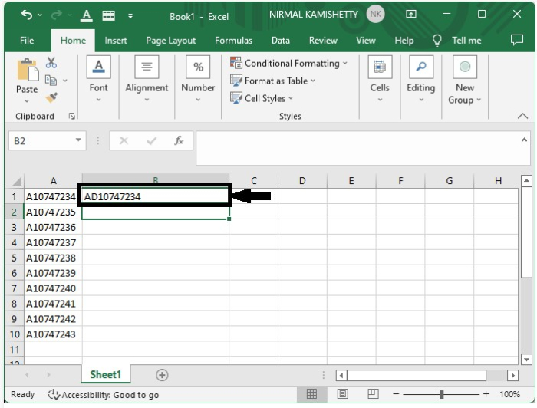Click vertical scrollbar up arrow
This screenshot has width=537, height=408.
click(x=527, y=180)
